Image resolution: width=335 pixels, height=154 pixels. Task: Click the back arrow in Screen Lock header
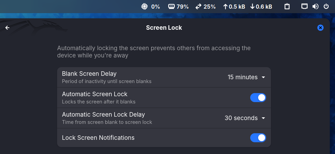tap(7, 28)
